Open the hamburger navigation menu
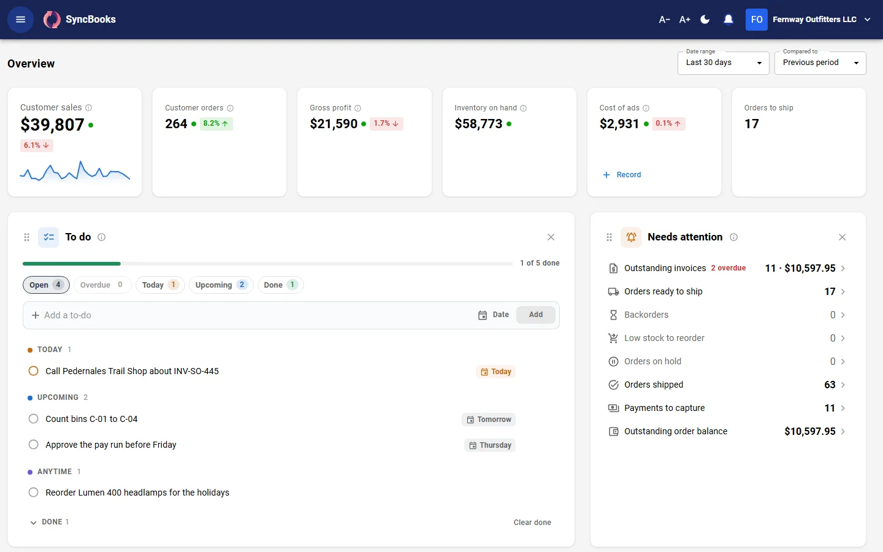 (x=20, y=20)
